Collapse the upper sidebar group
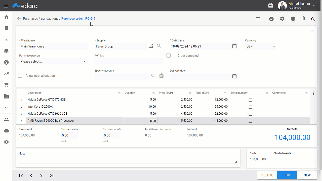Viewport: 322px width, 181px height. tap(7, 40)
